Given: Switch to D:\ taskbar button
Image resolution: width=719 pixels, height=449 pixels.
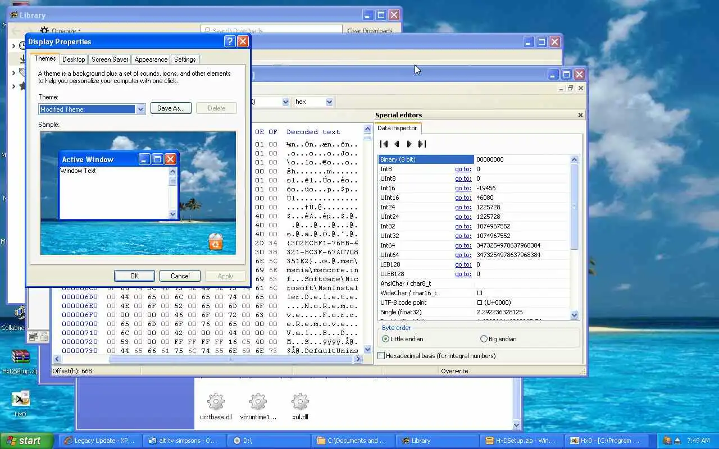Looking at the screenshot, I should click(x=269, y=441).
